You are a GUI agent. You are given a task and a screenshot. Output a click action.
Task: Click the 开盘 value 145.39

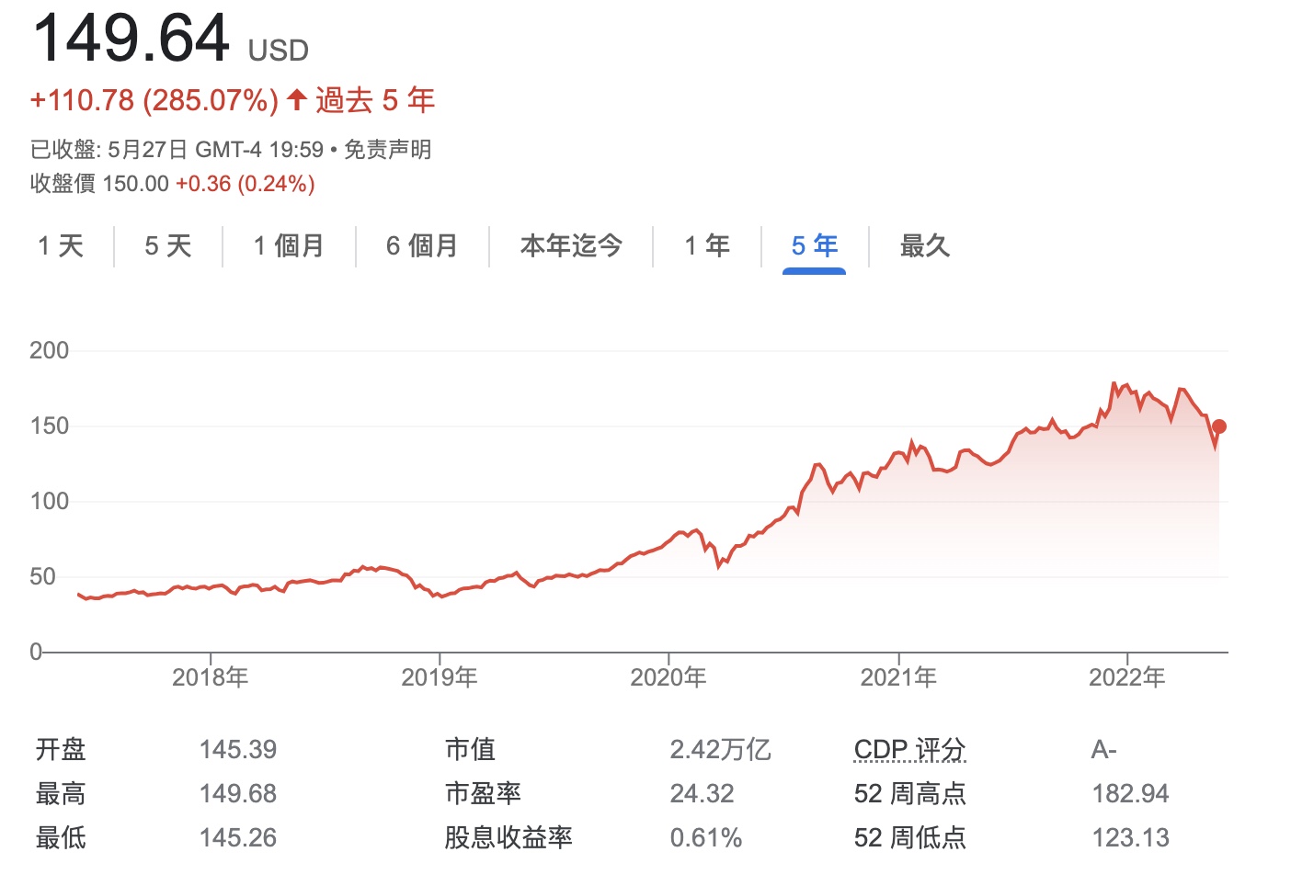tap(237, 750)
